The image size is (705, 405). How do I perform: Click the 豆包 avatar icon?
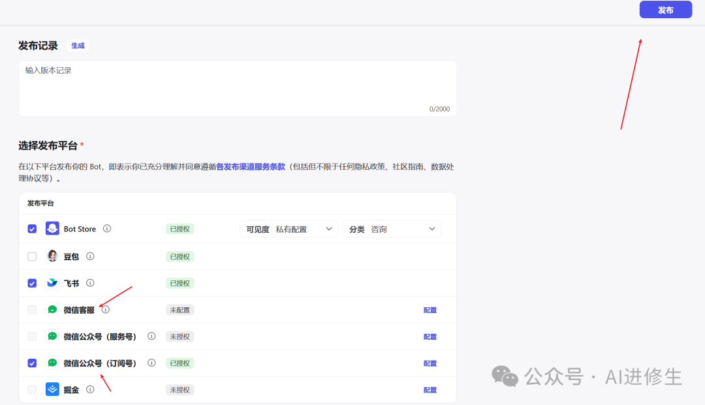(x=52, y=256)
